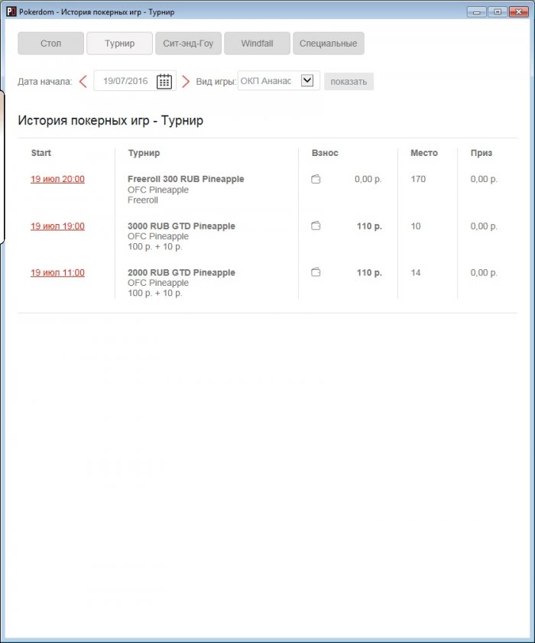The image size is (535, 643).
Task: Click place value 170
Action: click(418, 179)
